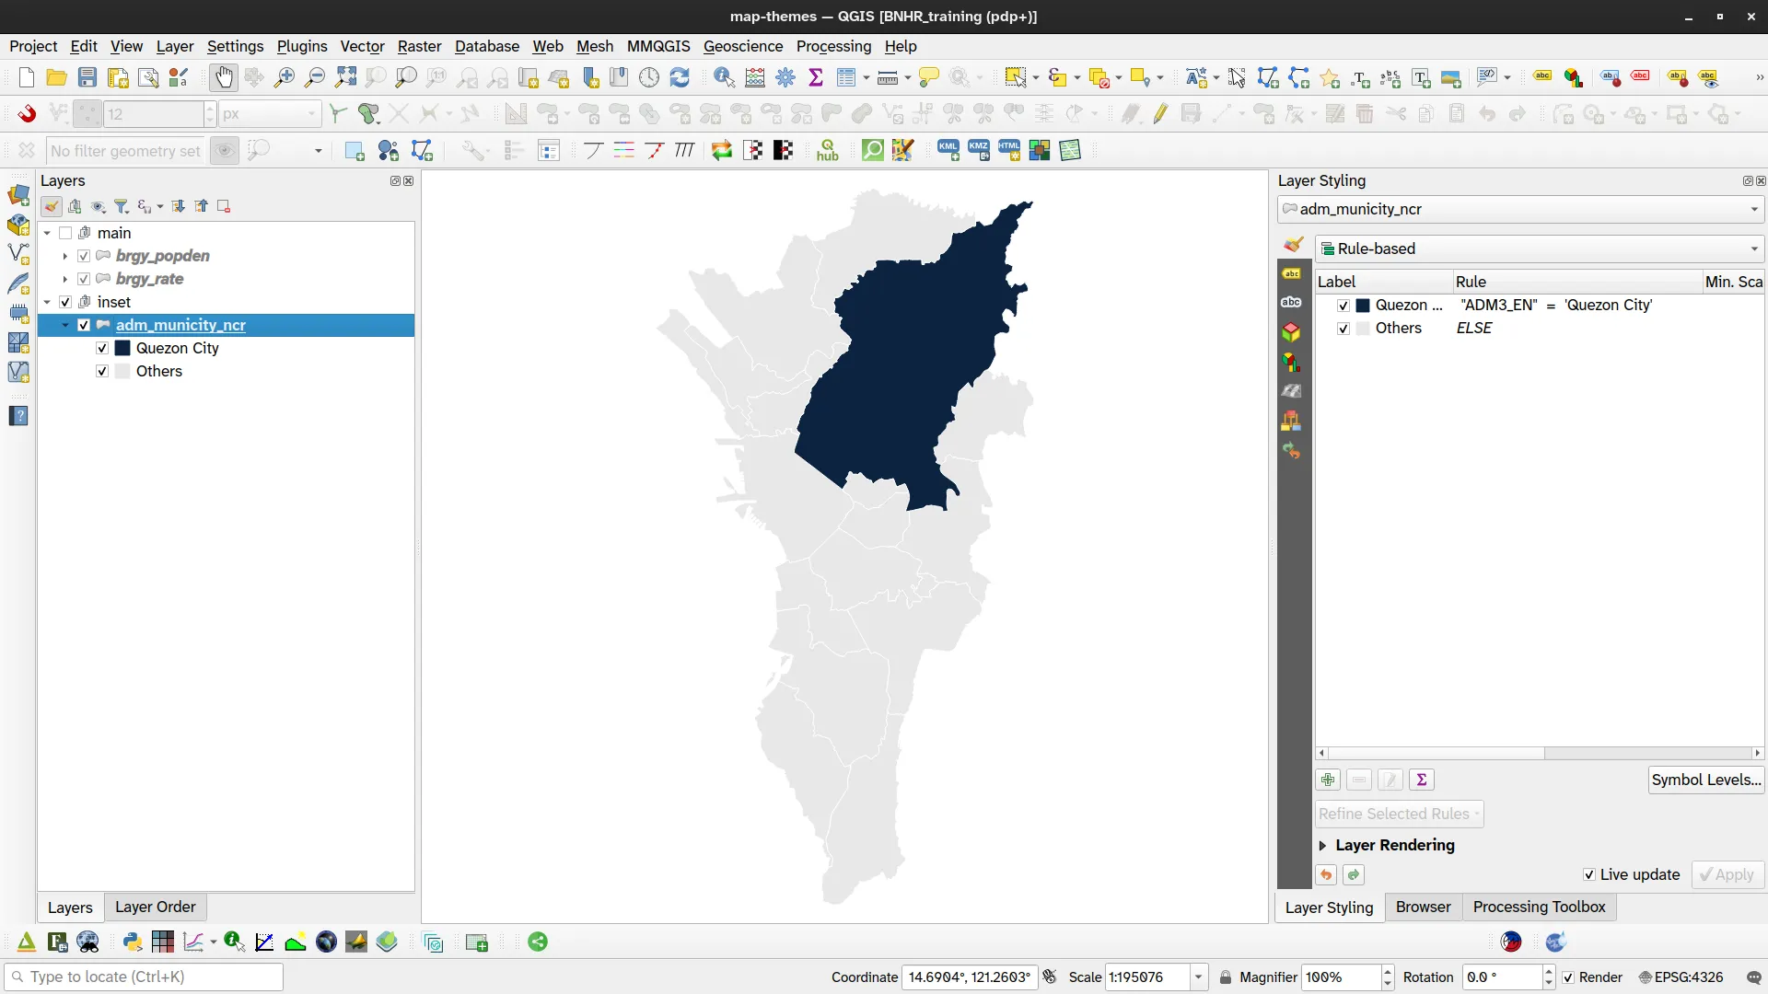Screen dimensions: 1768x994
Task: Open the Identify Features tool
Action: (x=724, y=78)
